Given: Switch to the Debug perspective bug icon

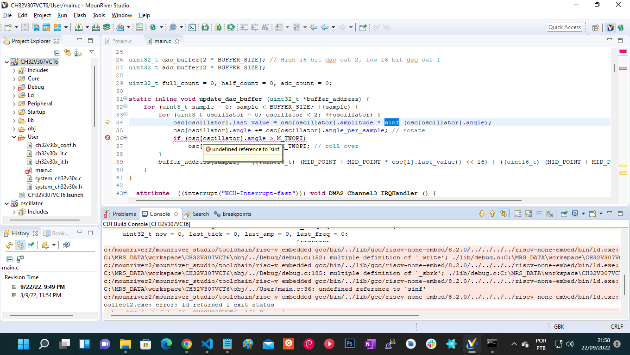Looking at the screenshot, I should pos(621,27).
